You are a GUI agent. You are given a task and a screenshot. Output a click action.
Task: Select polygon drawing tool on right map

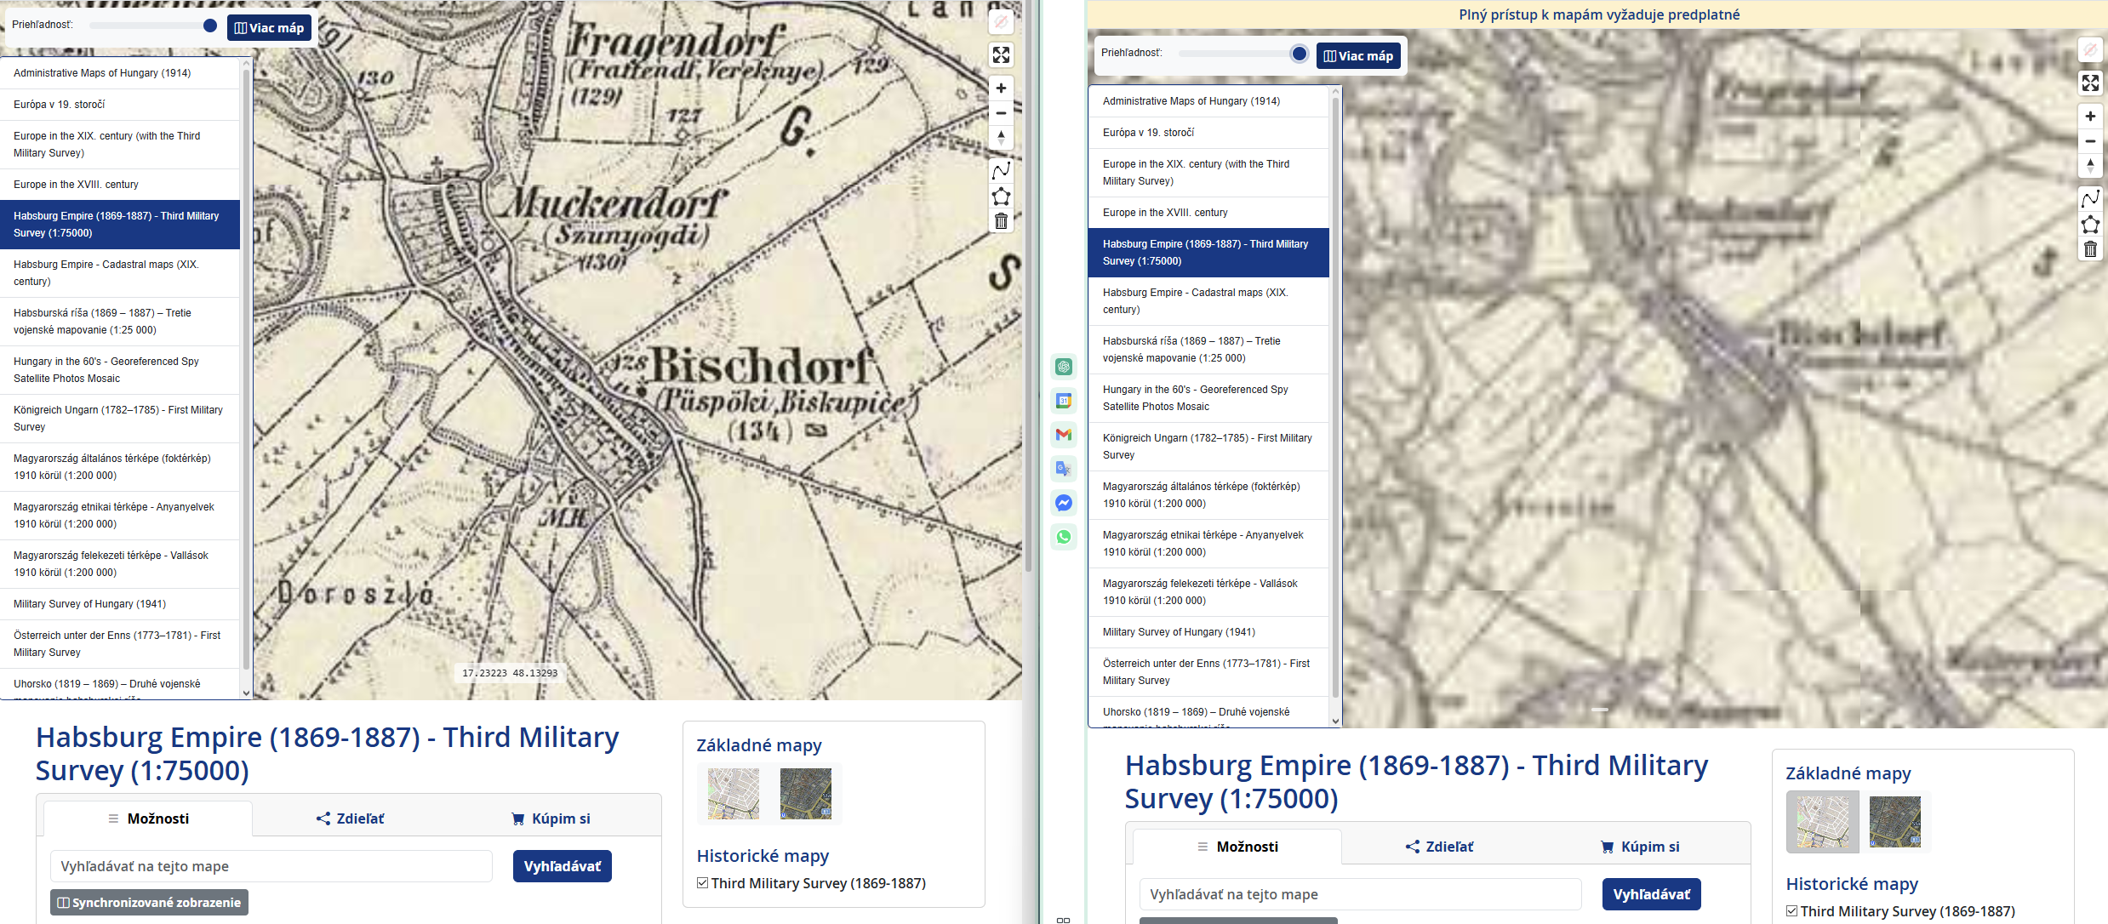click(2090, 225)
